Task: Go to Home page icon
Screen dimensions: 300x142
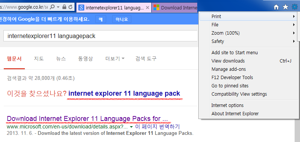Action: pyautogui.click(x=276, y=8)
